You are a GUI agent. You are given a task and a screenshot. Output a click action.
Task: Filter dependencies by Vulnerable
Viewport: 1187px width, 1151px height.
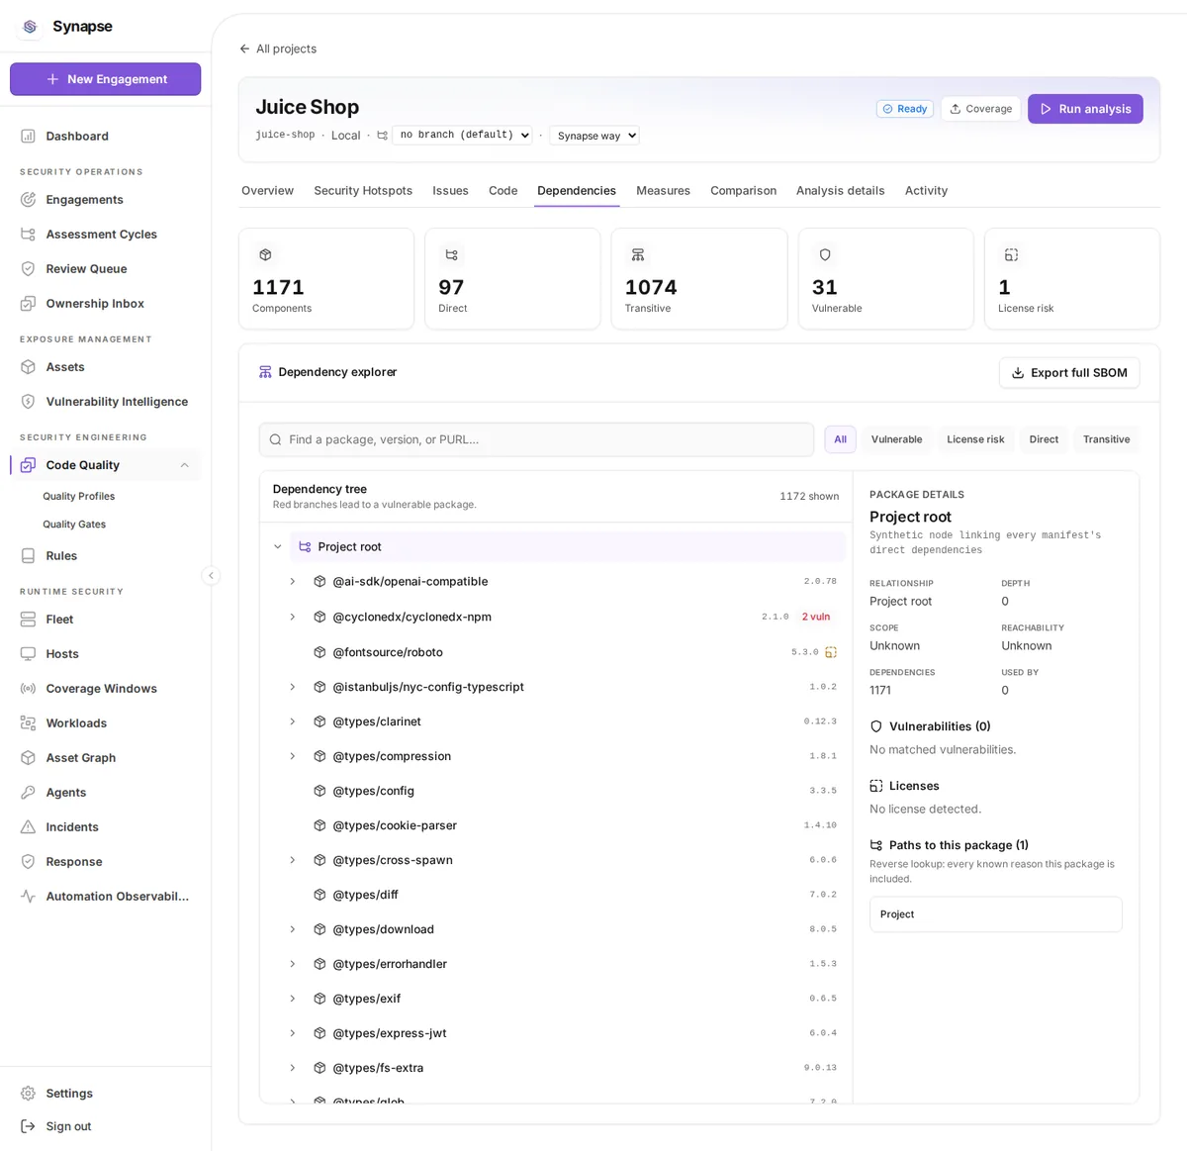tap(896, 439)
